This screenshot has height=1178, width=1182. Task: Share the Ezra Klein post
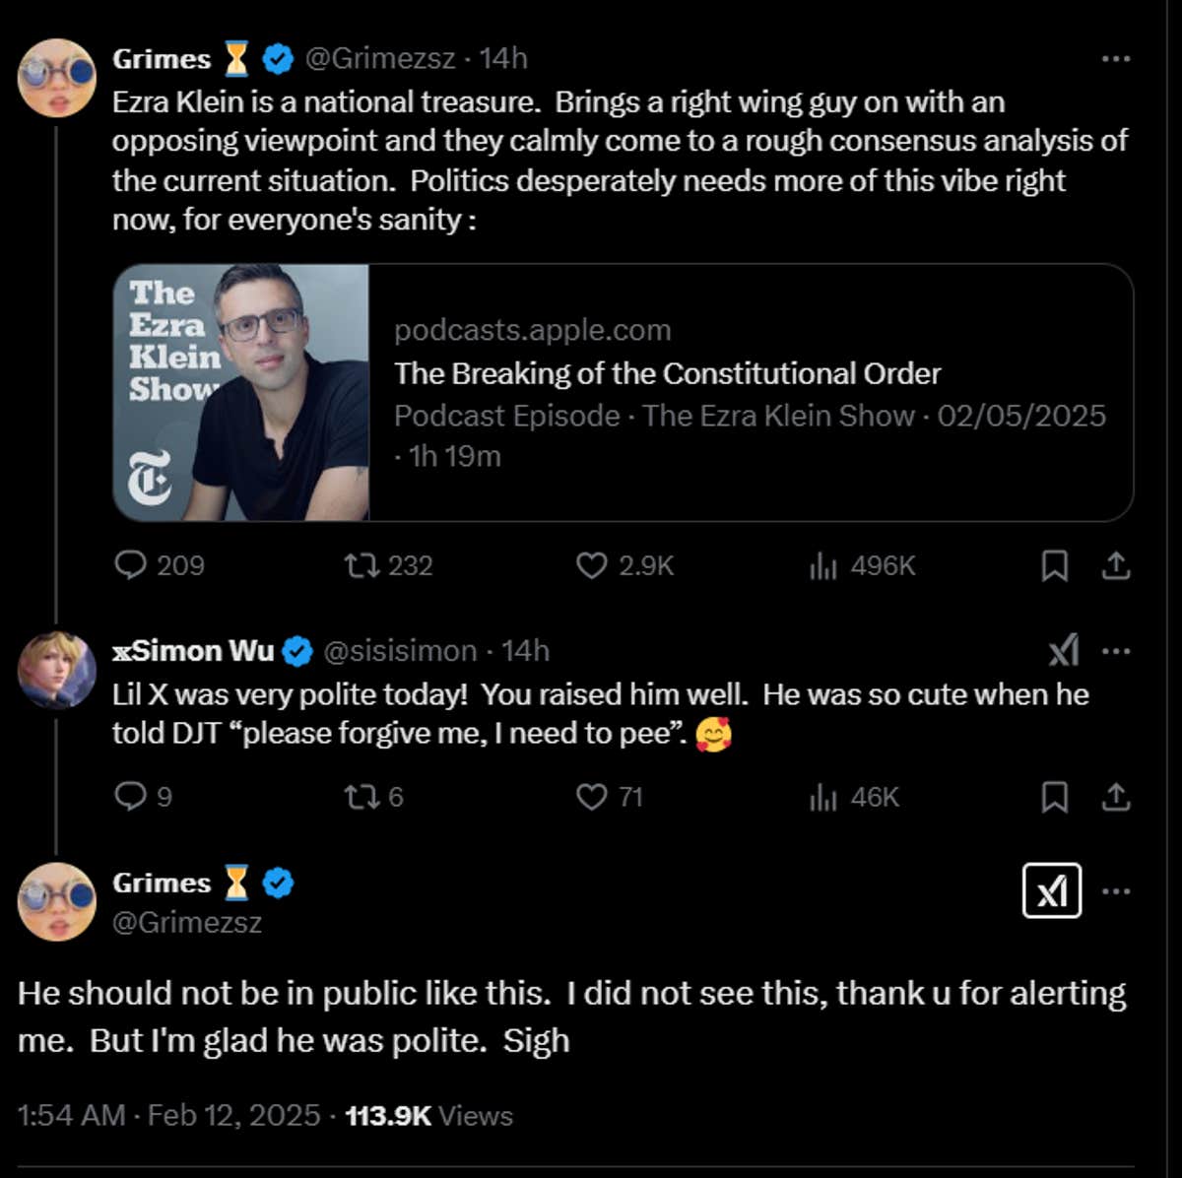[1115, 565]
